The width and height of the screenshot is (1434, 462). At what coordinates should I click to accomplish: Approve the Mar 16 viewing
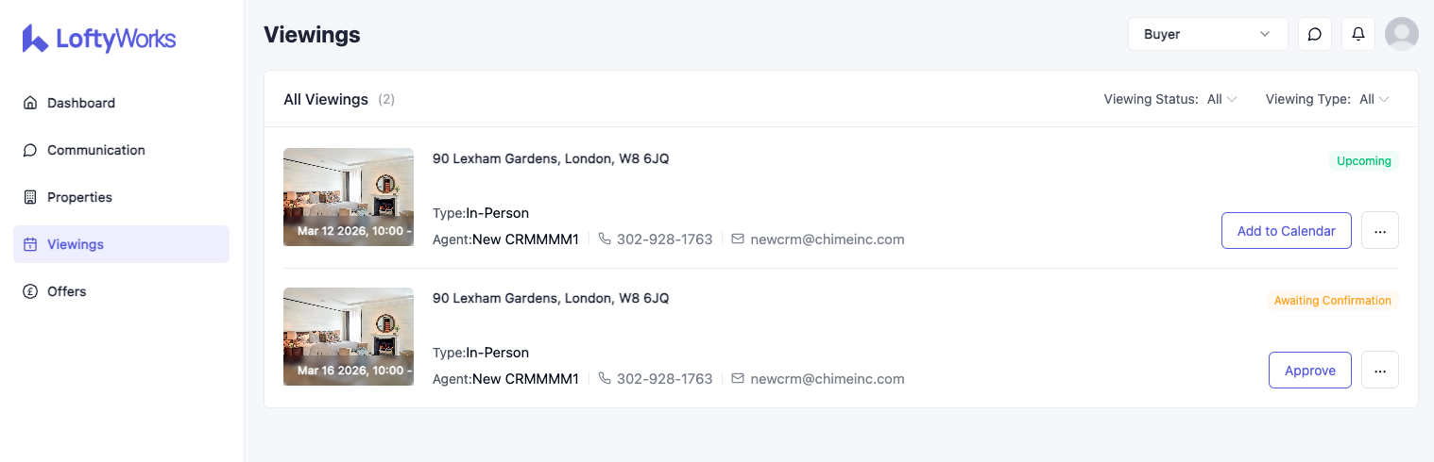click(1309, 370)
